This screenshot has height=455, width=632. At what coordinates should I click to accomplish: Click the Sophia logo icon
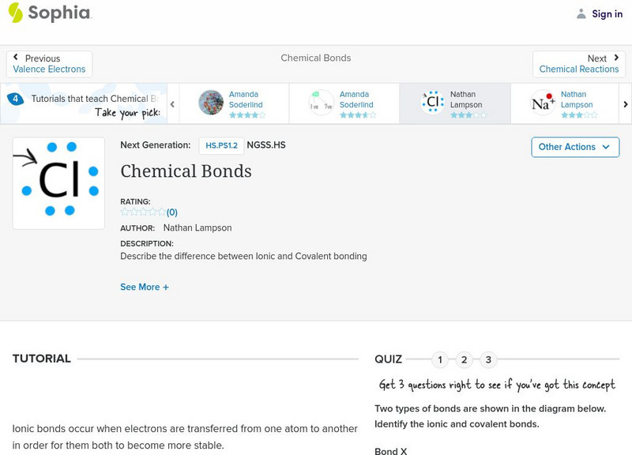16,13
